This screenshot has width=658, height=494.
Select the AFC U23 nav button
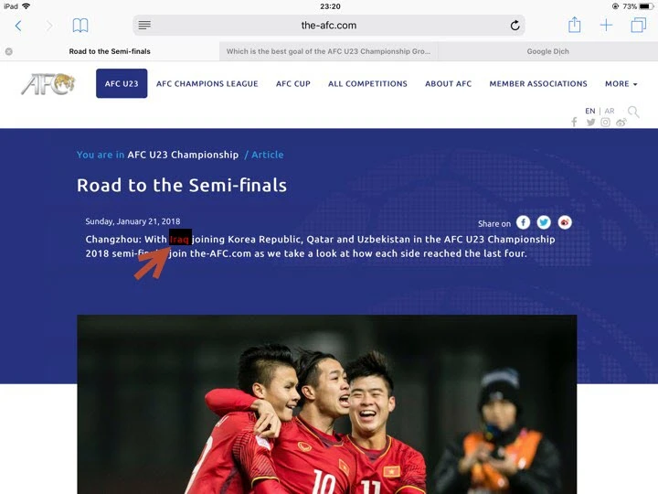[122, 83]
